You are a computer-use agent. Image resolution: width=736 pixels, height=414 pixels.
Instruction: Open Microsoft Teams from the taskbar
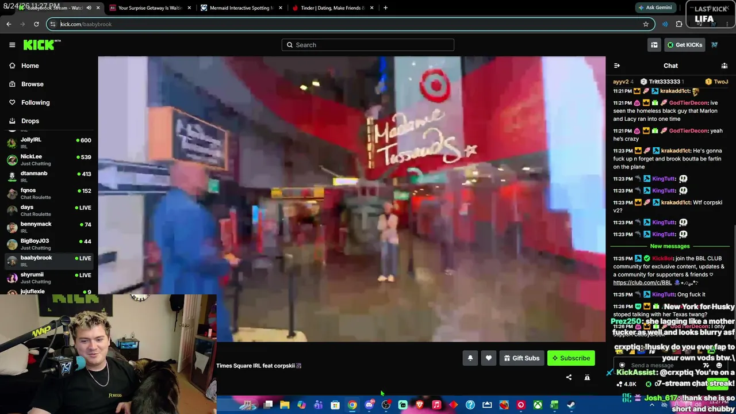[319, 405]
